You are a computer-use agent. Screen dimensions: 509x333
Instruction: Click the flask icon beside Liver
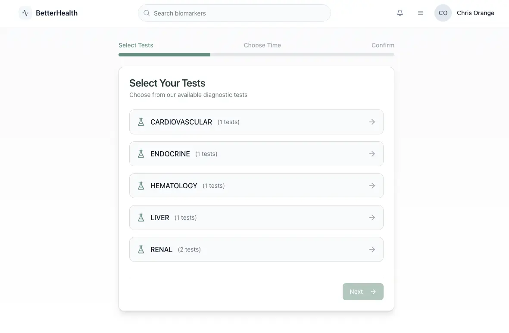click(x=141, y=218)
